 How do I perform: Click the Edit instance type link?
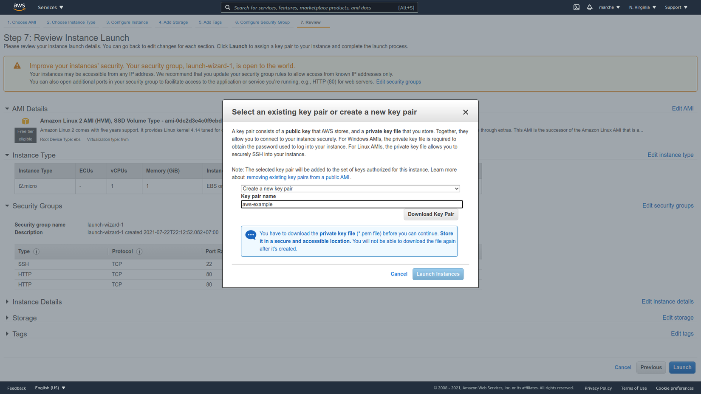click(670, 155)
